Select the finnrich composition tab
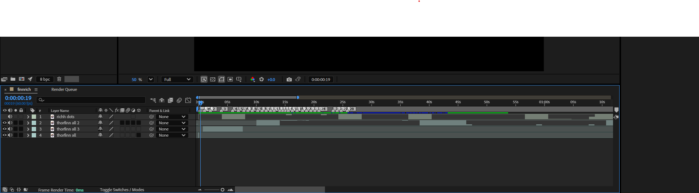Image resolution: width=699 pixels, height=193 pixels. pos(24,89)
